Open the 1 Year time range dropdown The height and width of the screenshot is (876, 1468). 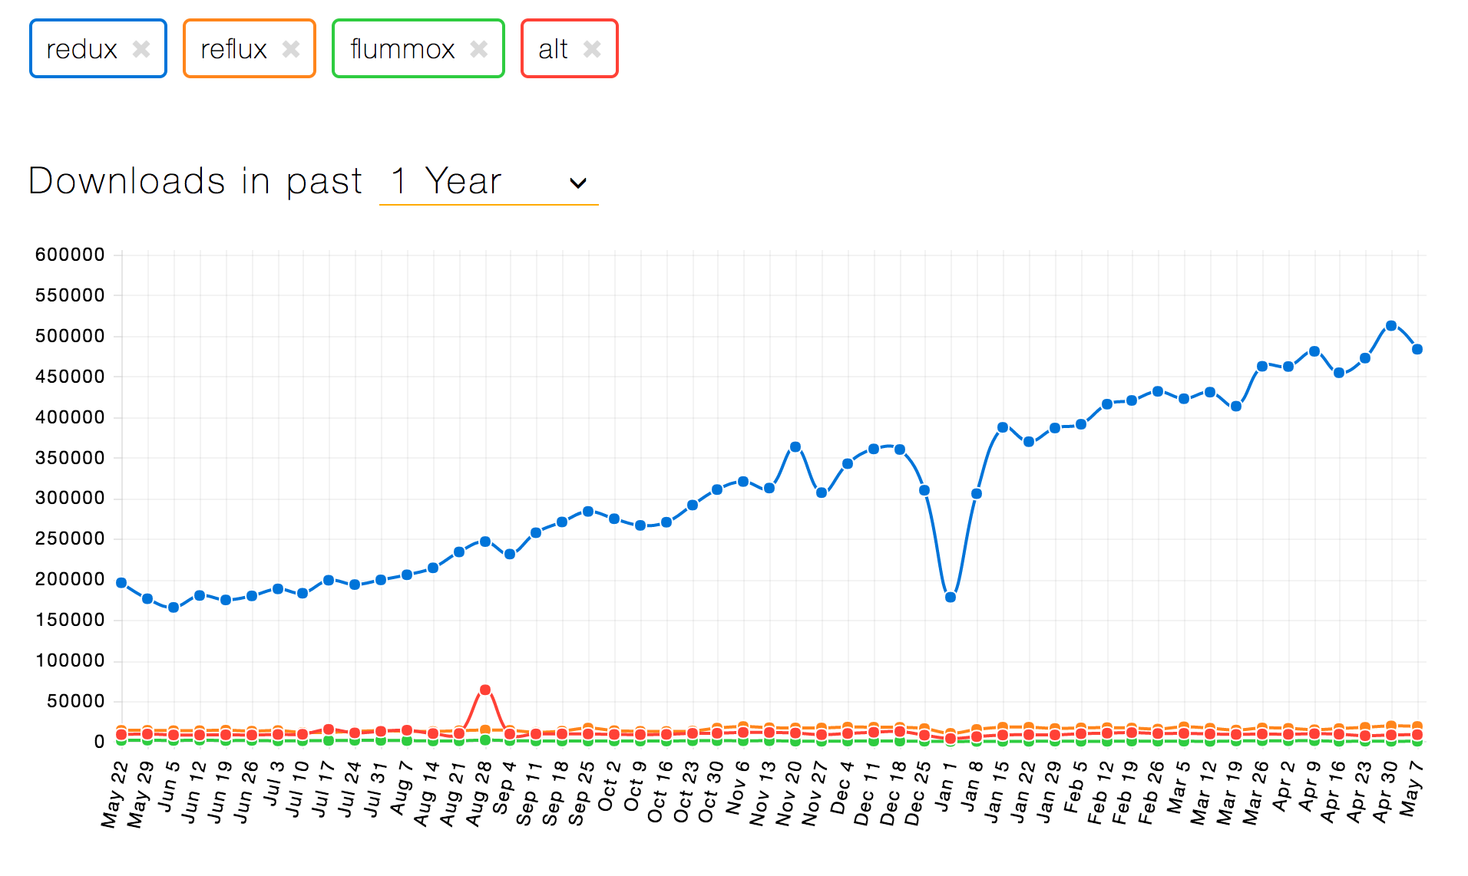[x=488, y=182]
